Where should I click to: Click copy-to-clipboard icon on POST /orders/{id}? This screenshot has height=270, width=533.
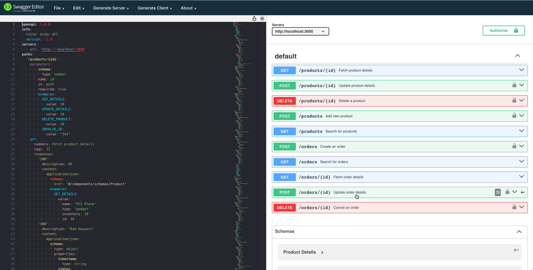pyautogui.click(x=498, y=192)
